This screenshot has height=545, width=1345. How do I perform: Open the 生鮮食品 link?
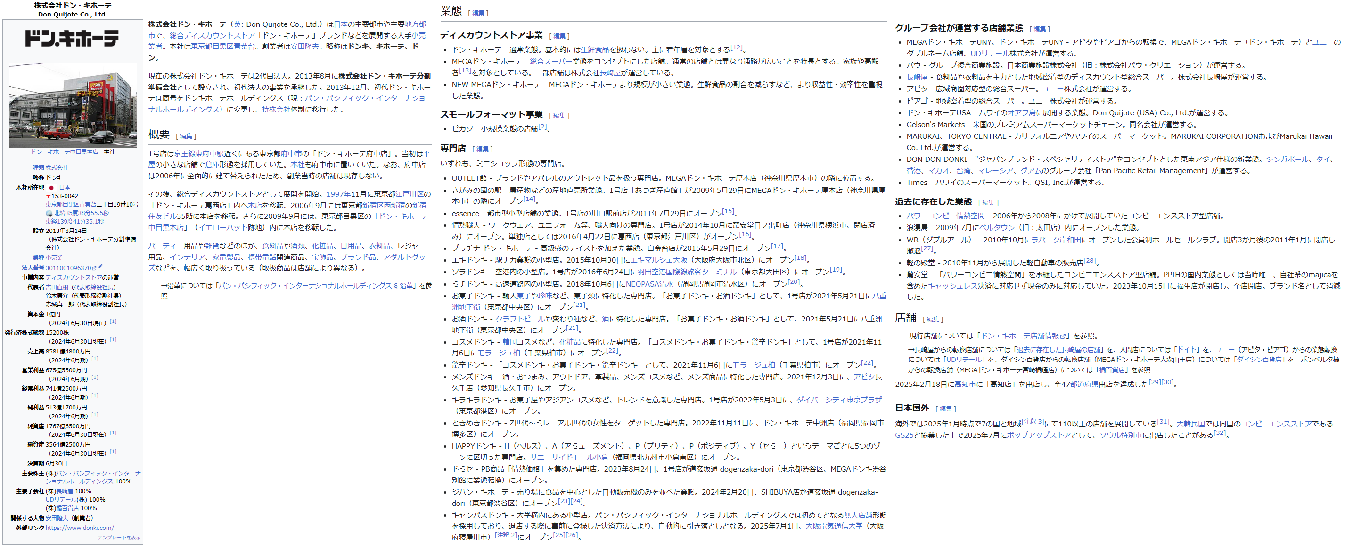tap(595, 49)
